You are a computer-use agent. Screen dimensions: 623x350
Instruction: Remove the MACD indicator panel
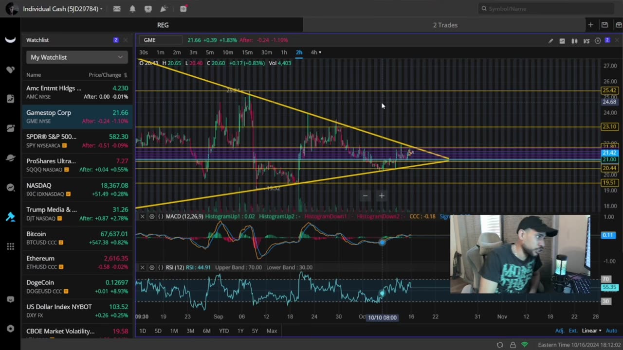[x=142, y=216]
